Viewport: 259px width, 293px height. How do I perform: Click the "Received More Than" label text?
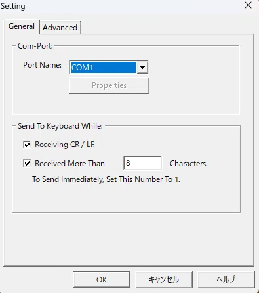point(70,164)
